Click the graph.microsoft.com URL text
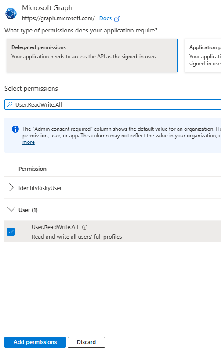Viewport: 221px width, 355px height. click(x=58, y=18)
